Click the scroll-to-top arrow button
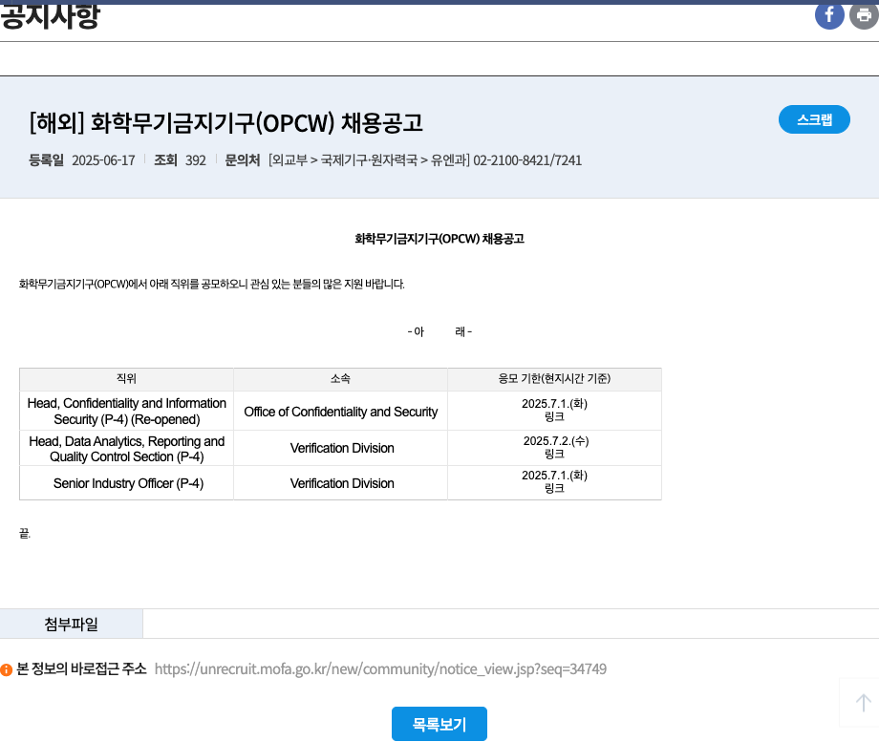This screenshot has height=742, width=879. click(x=863, y=702)
